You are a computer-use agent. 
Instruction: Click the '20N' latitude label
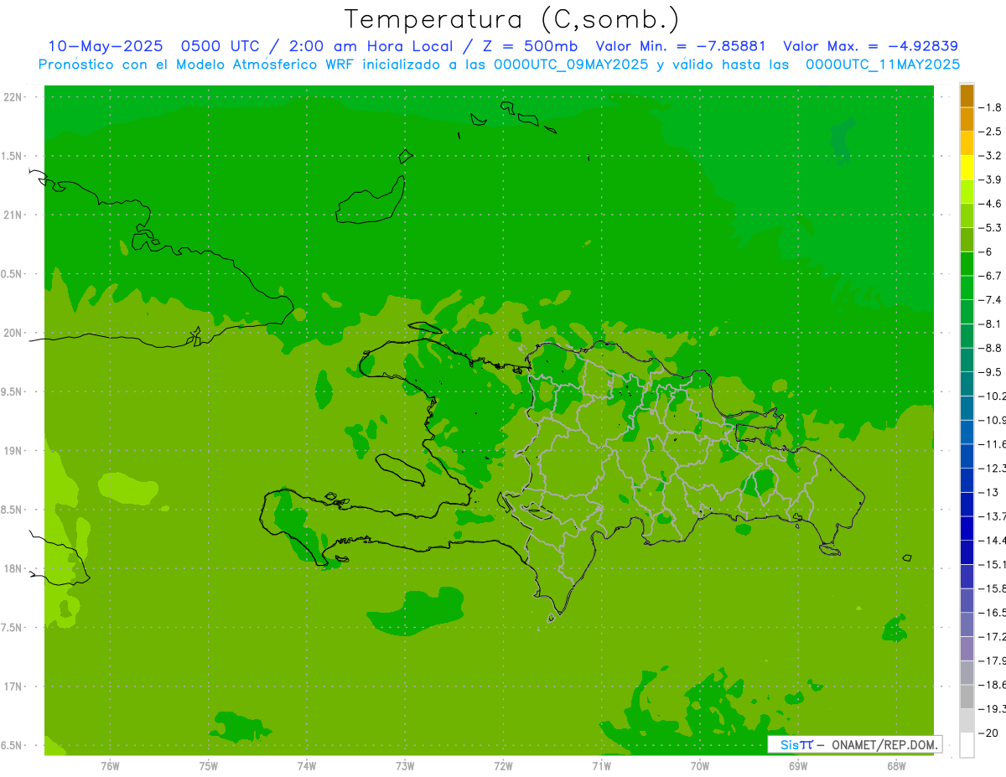[x=13, y=333]
